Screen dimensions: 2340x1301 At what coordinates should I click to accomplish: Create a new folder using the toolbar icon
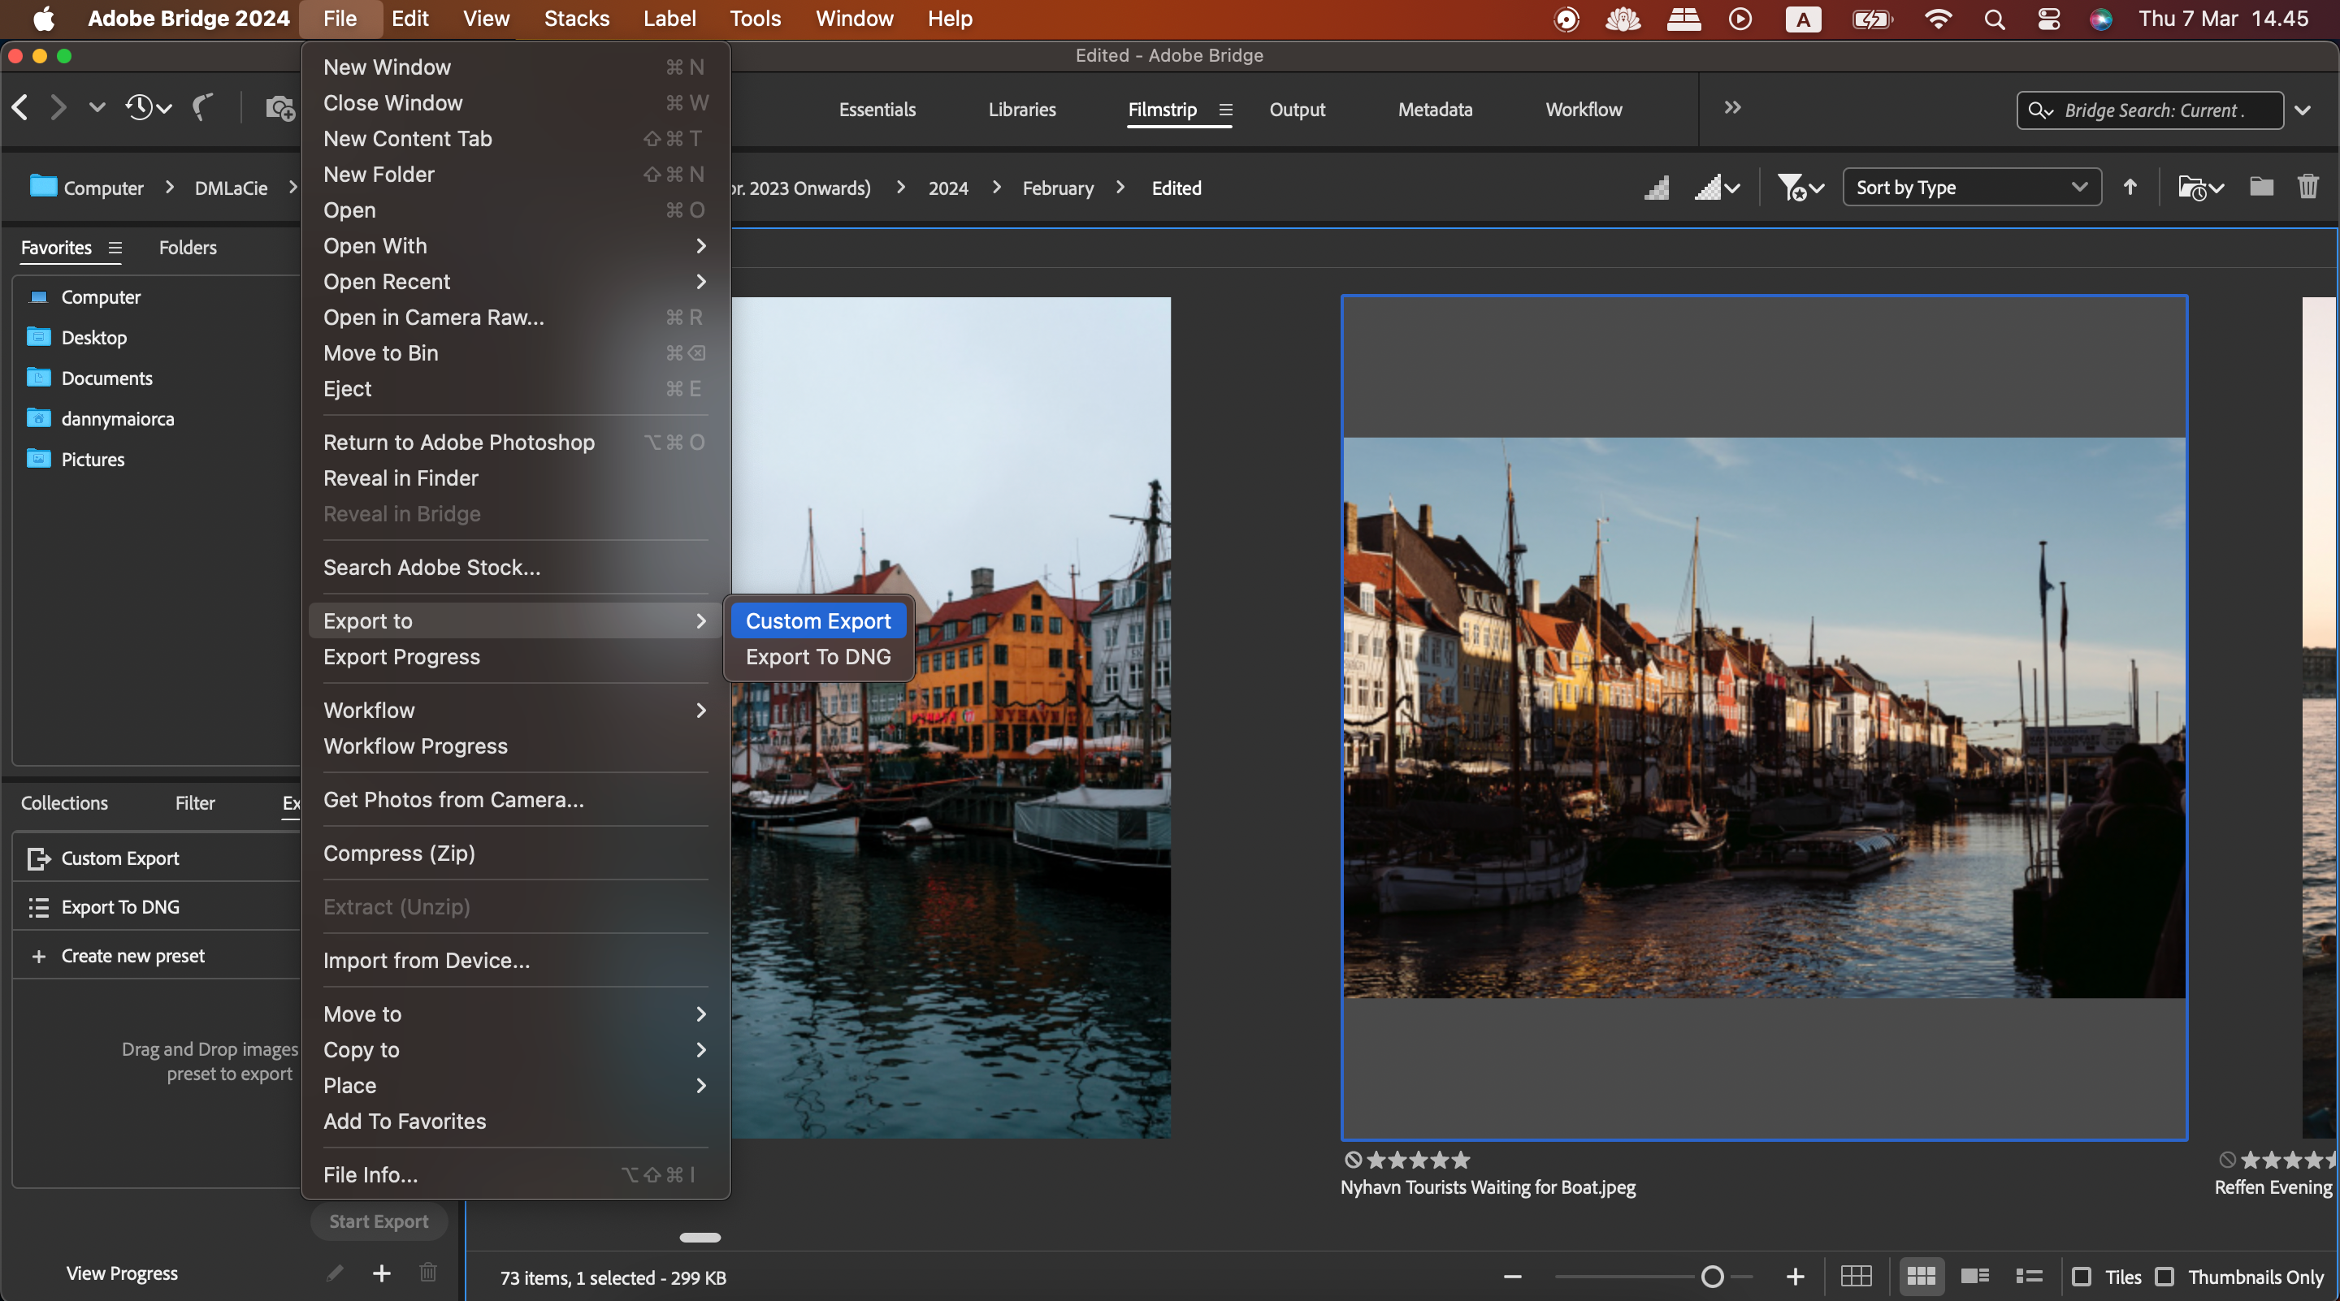coord(2261,187)
